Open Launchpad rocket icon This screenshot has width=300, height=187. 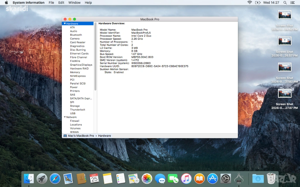click(42, 178)
